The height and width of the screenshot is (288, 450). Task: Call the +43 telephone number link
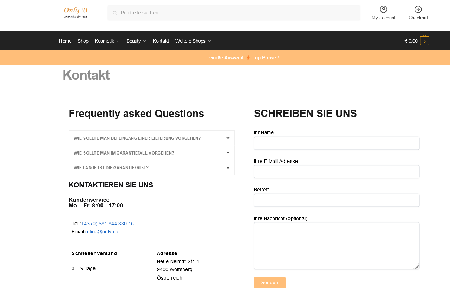107,224
